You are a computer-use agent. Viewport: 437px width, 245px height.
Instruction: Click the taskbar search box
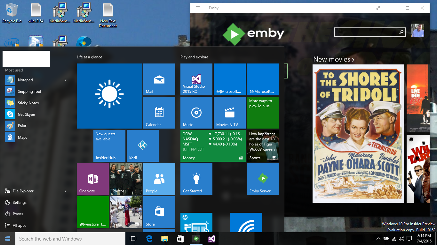click(x=70, y=239)
